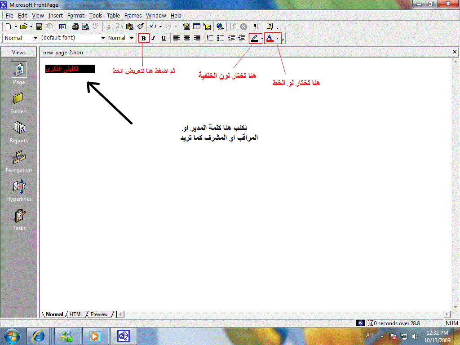Select the Format Painter brush icon
Viewport: 460px width, 345px height.
coord(140,27)
